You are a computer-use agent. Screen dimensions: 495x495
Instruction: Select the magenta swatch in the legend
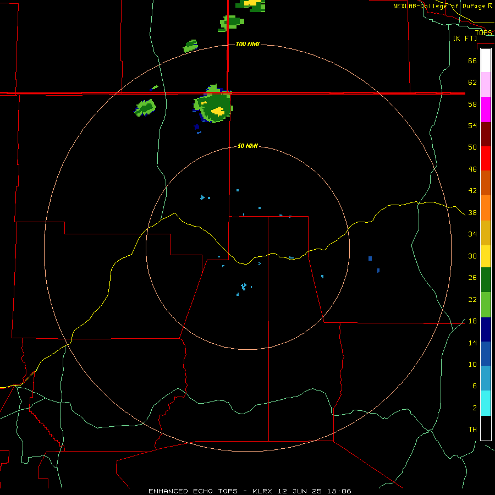tap(486, 109)
